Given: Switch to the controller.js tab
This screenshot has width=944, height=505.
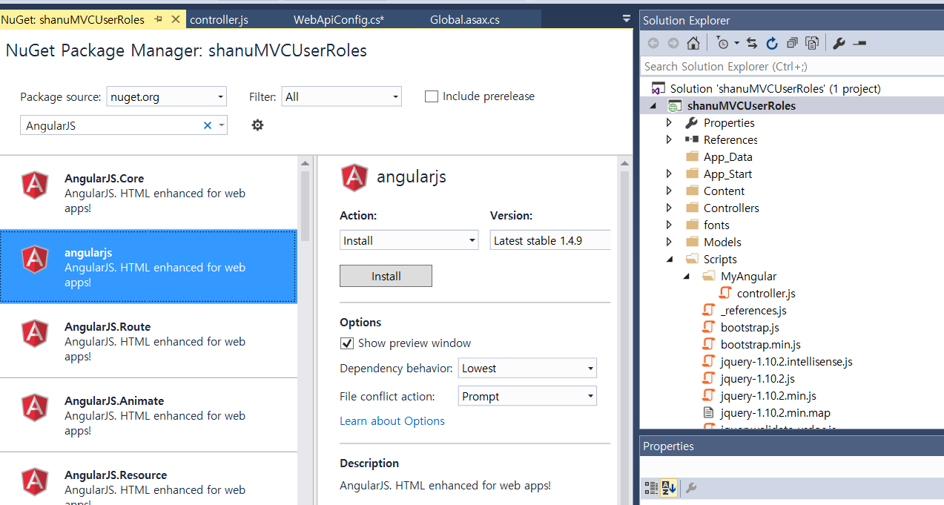Looking at the screenshot, I should pos(219,20).
